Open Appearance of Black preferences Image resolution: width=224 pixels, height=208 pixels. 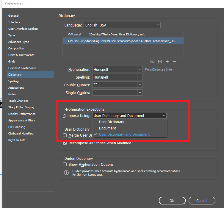[30, 121]
